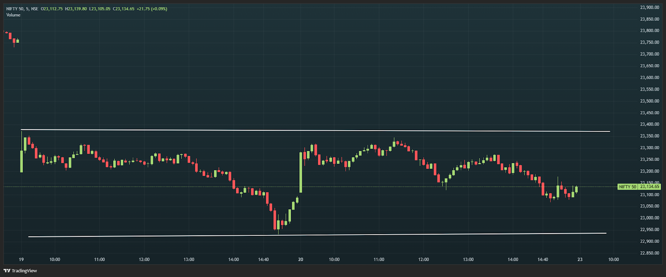Image resolution: width=666 pixels, height=277 pixels.
Task: Click the high value H23,139.80 in legend
Action: point(76,9)
